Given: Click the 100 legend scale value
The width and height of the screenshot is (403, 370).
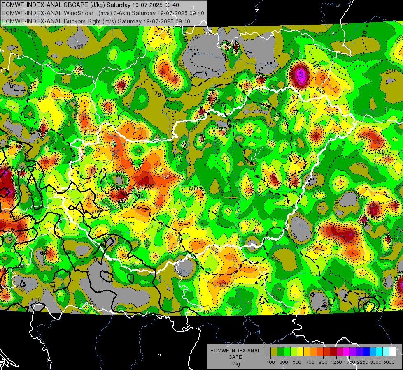Looking at the screenshot, I should pyautogui.click(x=270, y=362).
